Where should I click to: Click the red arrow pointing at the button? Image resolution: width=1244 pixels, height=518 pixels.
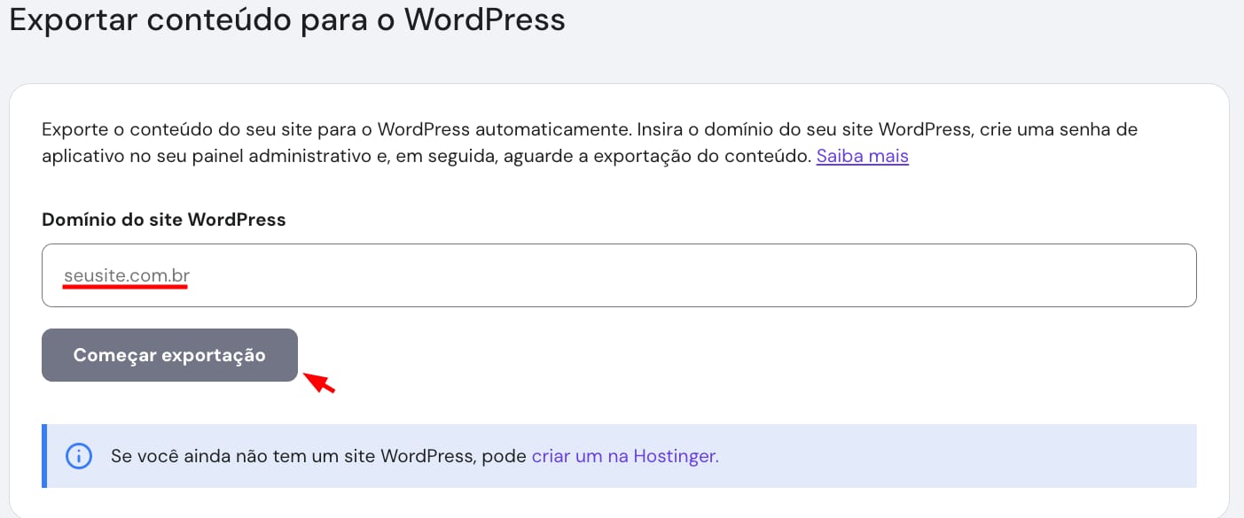(319, 383)
